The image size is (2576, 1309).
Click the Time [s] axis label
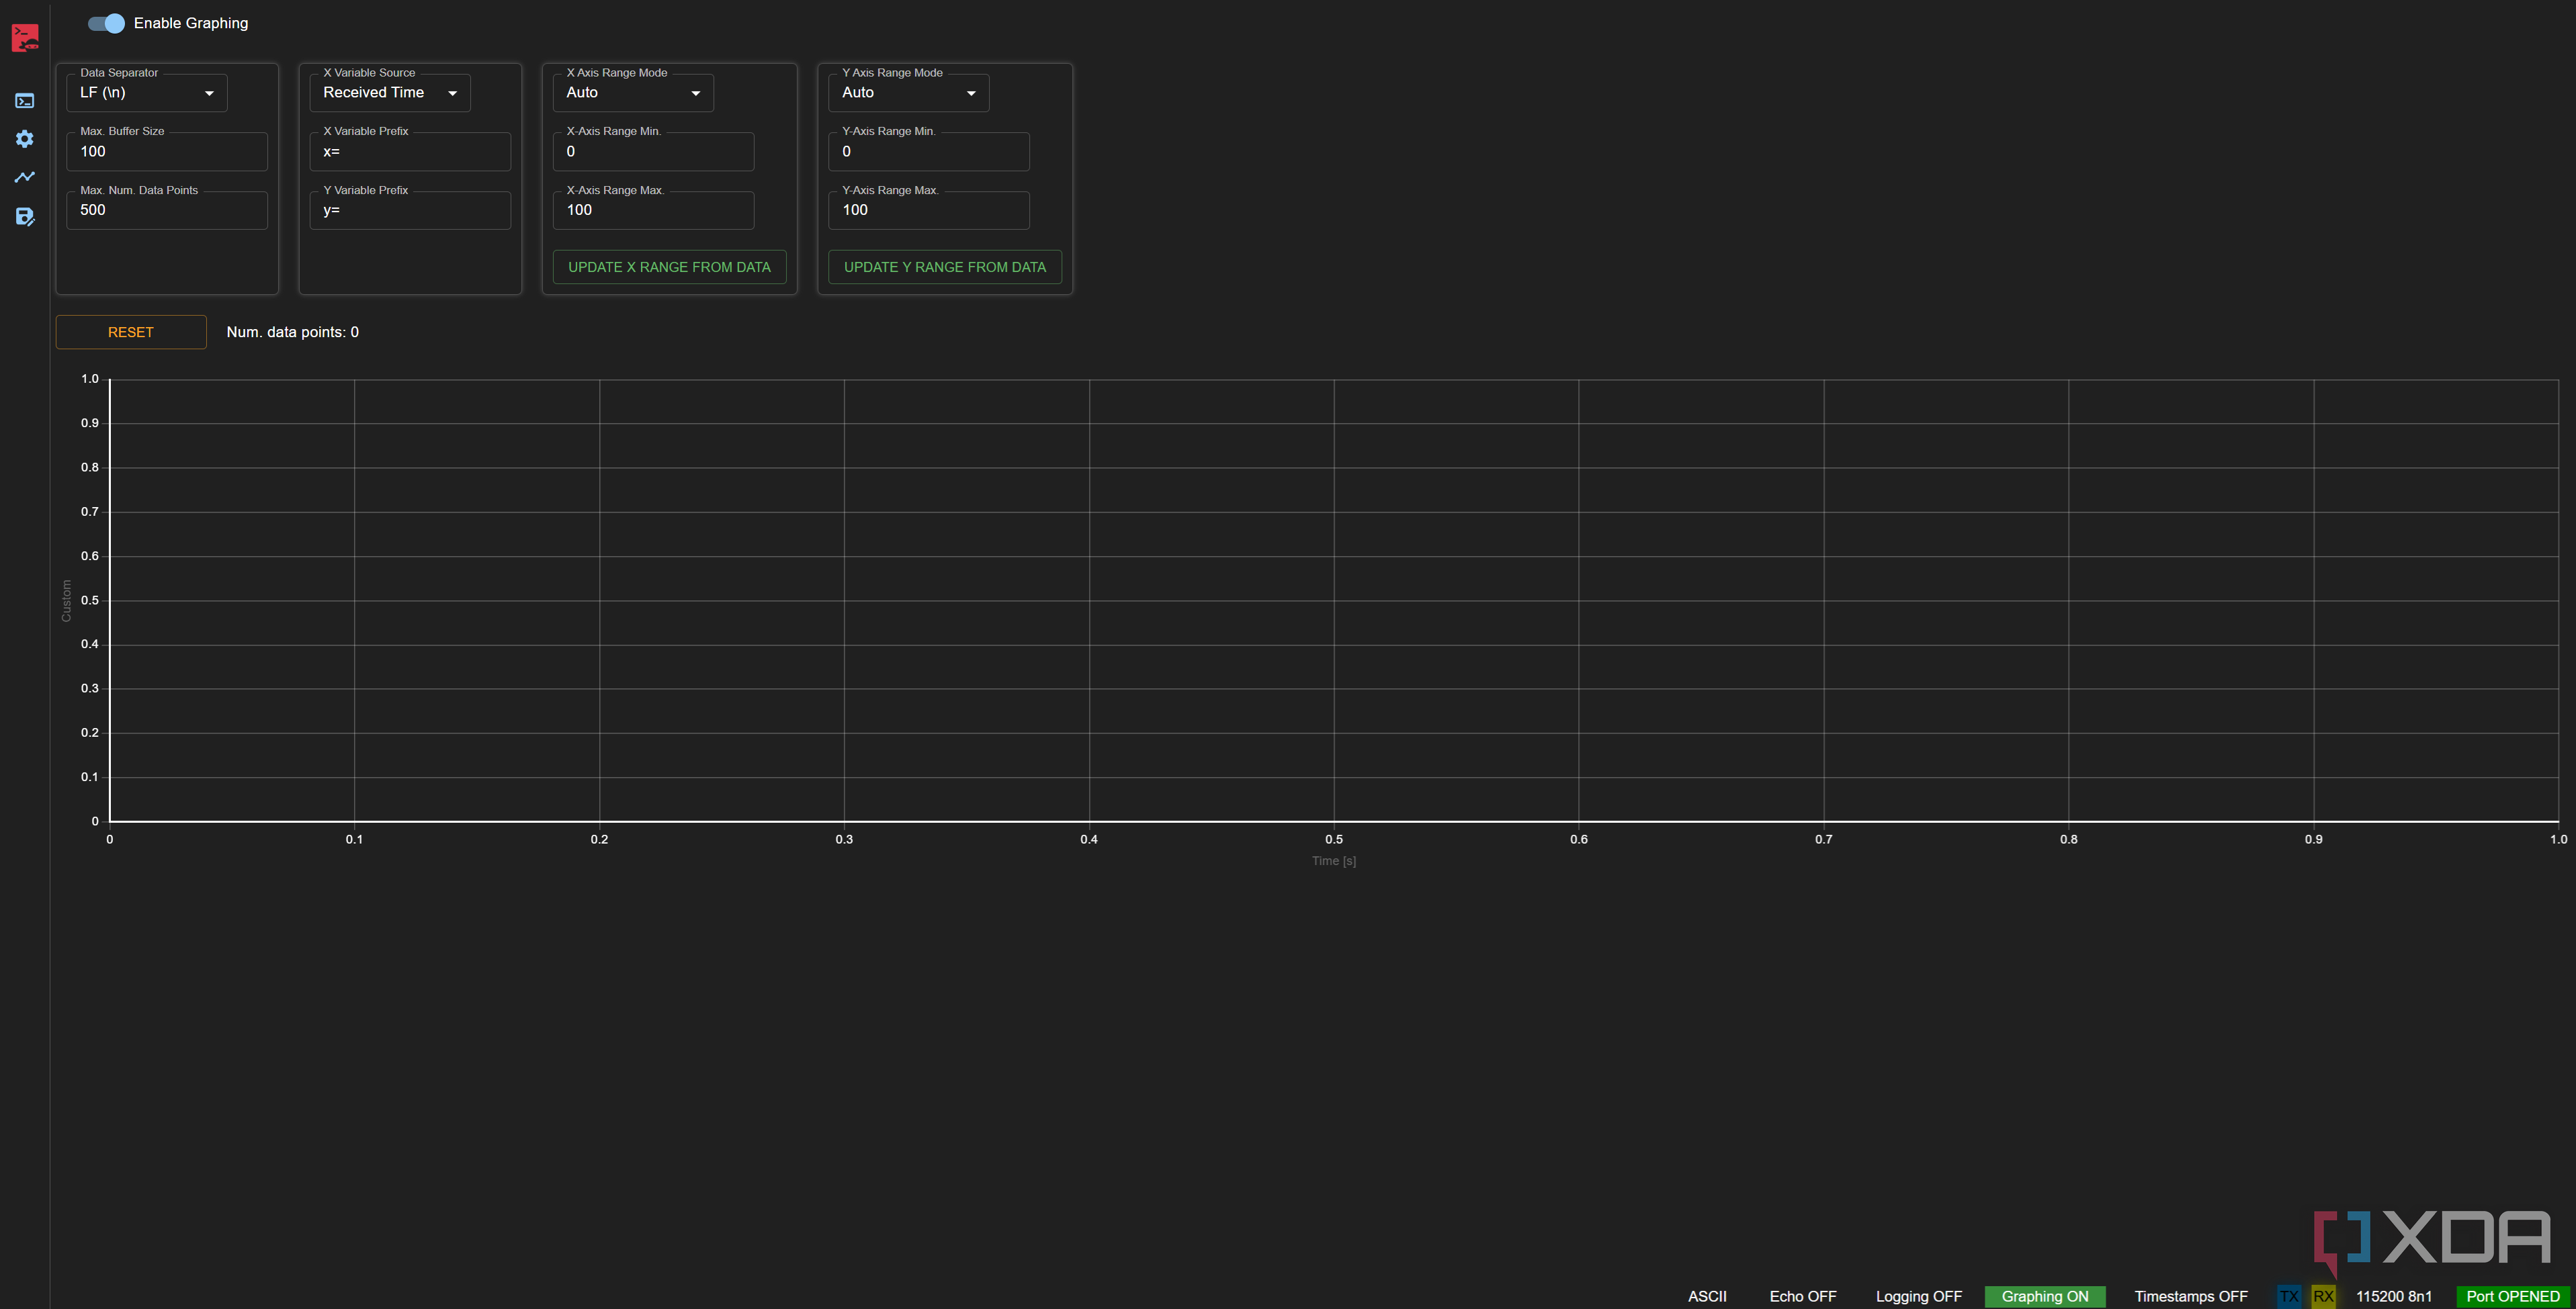1334,860
